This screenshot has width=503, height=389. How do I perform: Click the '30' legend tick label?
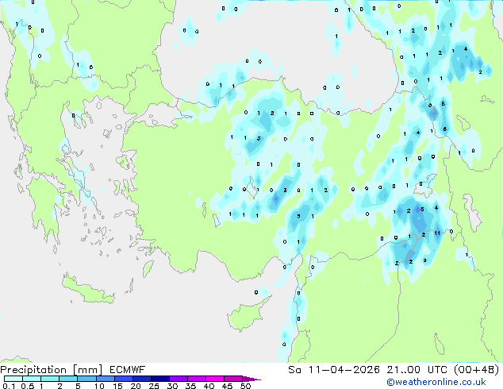(172, 386)
